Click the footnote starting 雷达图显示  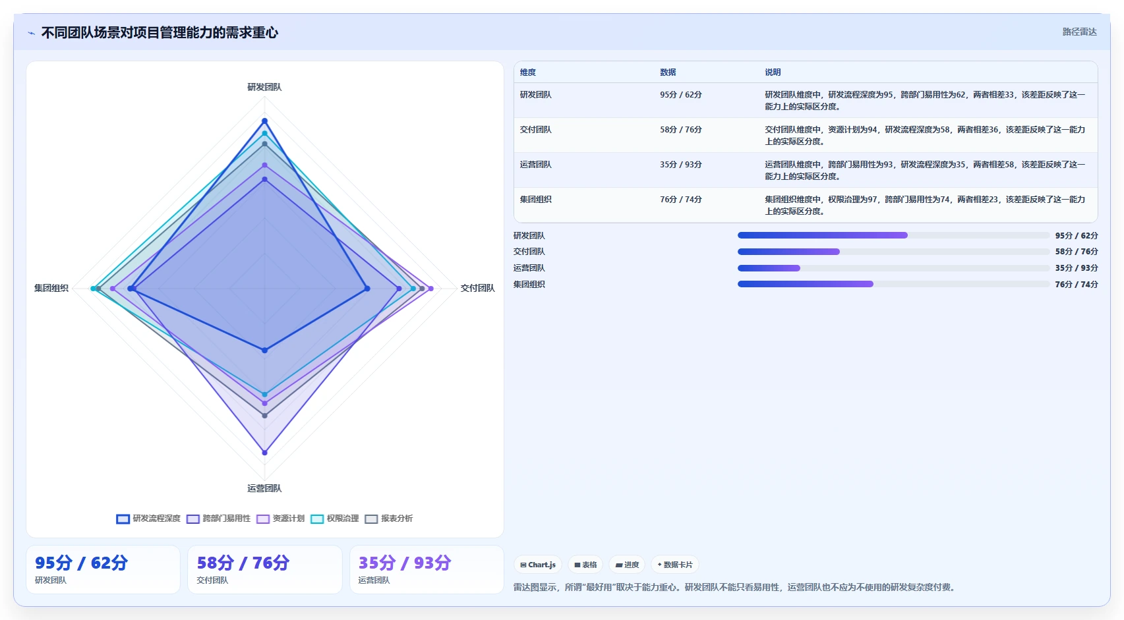click(735, 587)
